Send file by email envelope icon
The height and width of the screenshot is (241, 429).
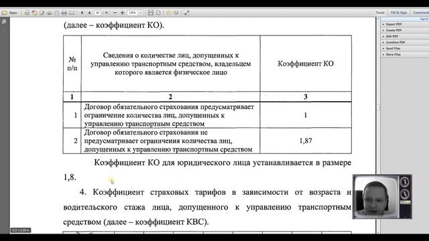72,13
